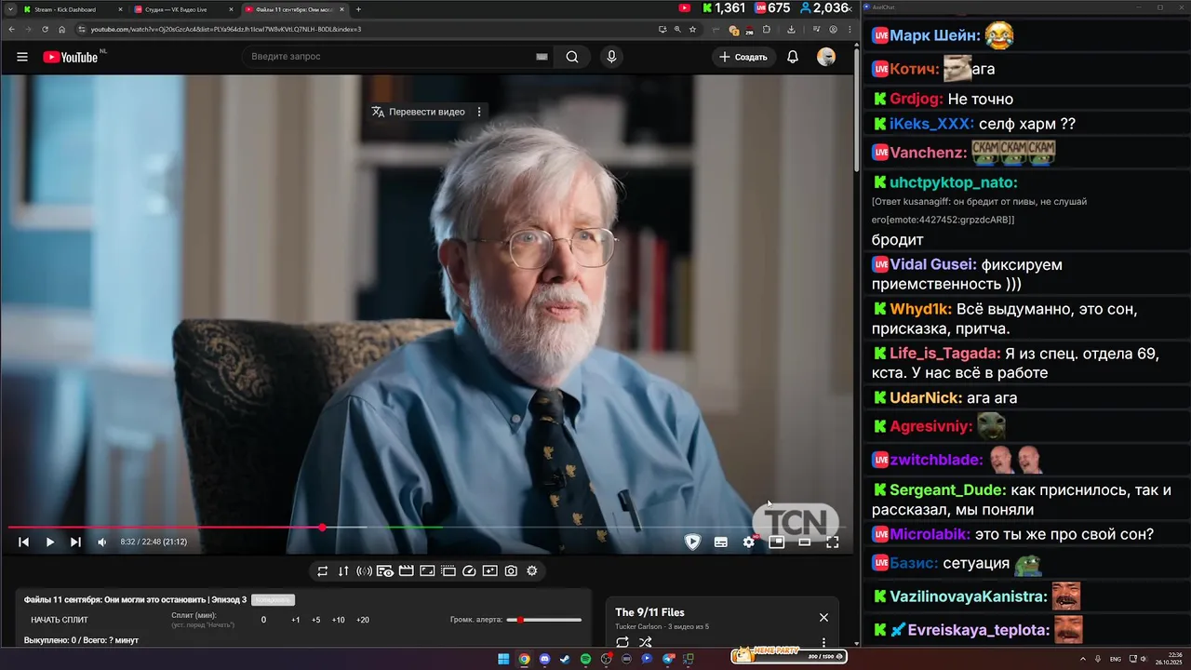Open Discord from the taskbar
1191x670 pixels.
[544, 659]
